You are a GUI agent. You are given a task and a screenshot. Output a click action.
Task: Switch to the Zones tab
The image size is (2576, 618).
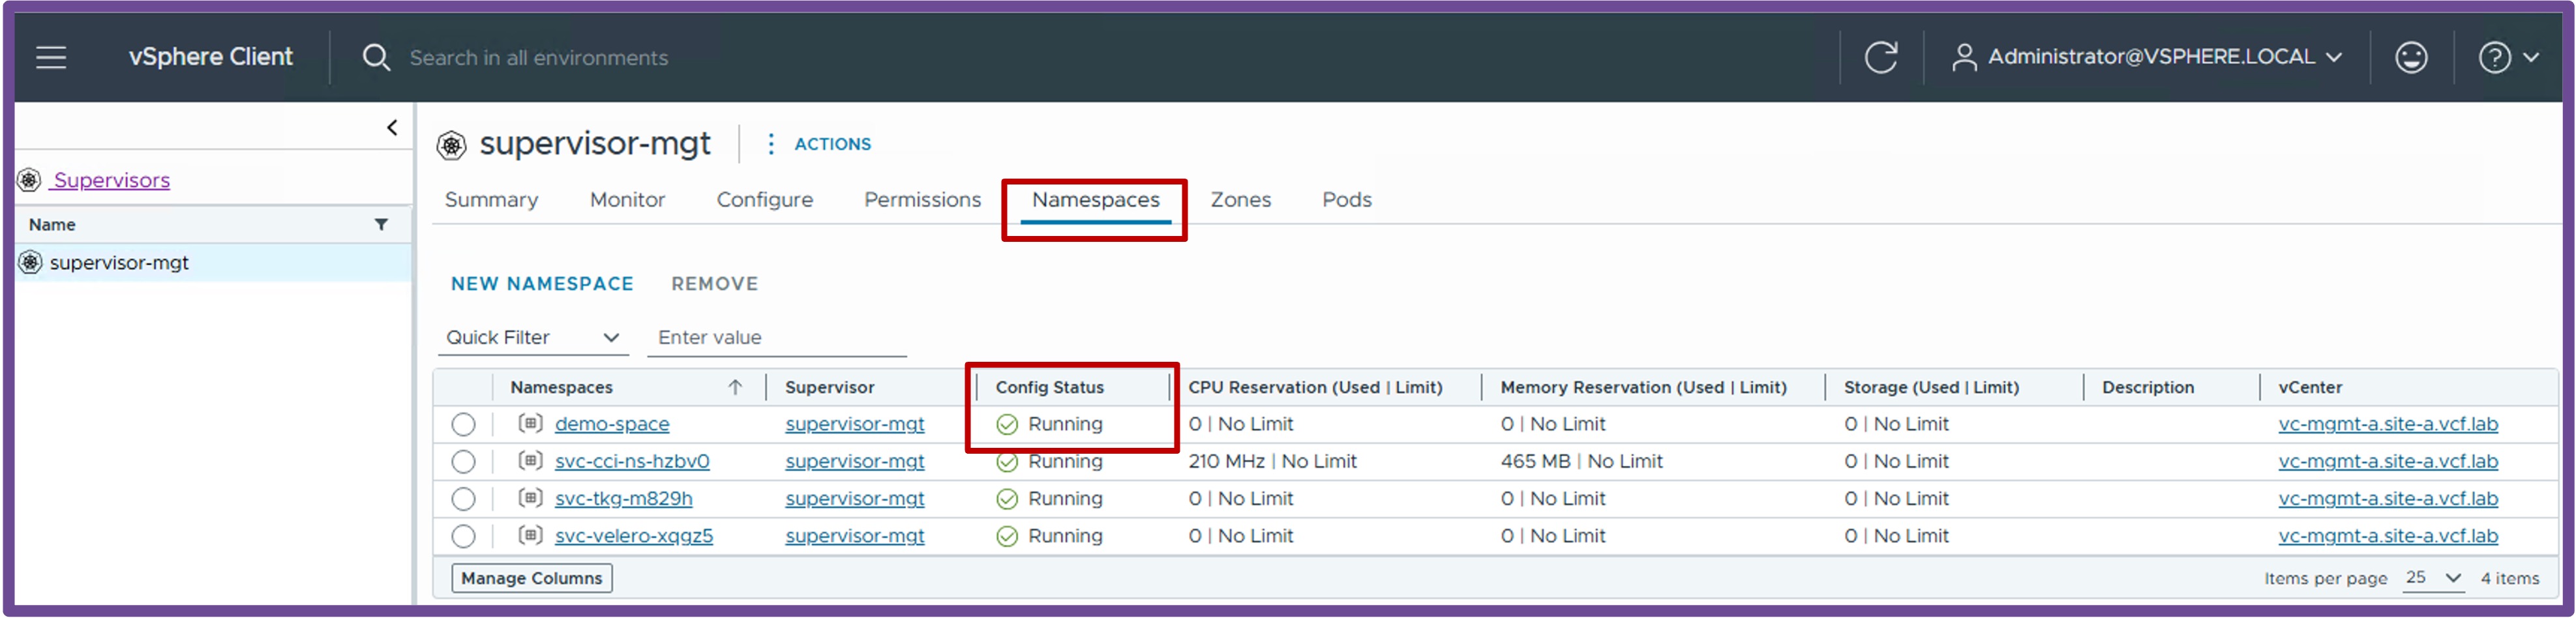point(1241,200)
